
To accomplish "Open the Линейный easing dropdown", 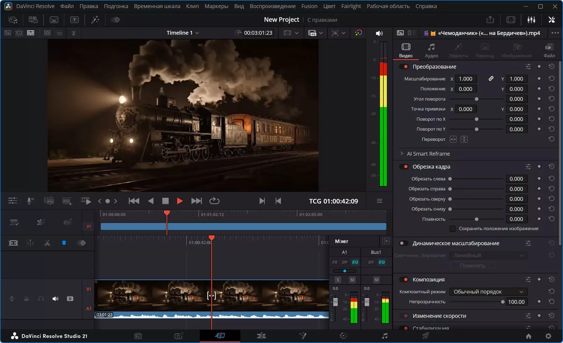I will (x=488, y=255).
